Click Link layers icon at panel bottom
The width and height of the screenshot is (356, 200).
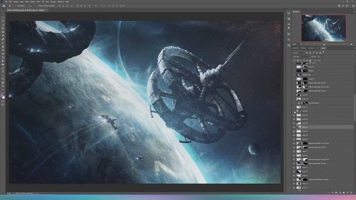(x=329, y=193)
